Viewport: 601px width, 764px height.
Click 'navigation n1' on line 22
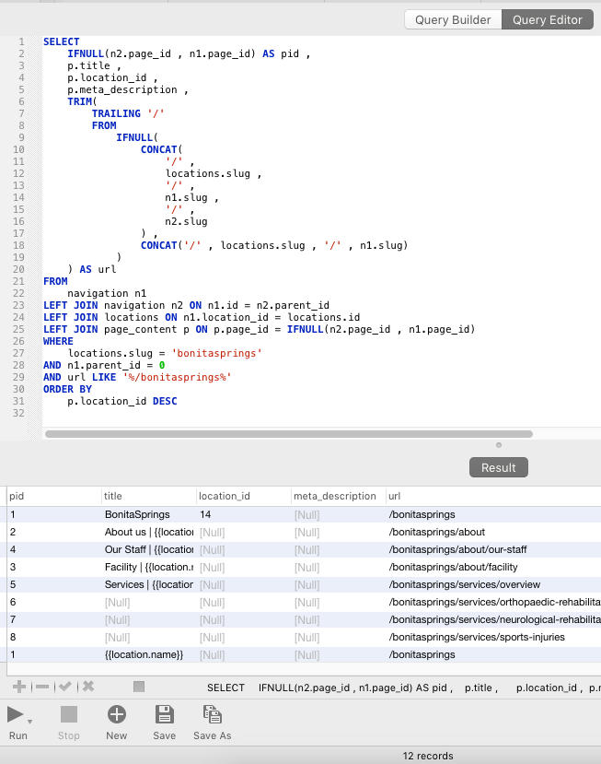coord(107,293)
